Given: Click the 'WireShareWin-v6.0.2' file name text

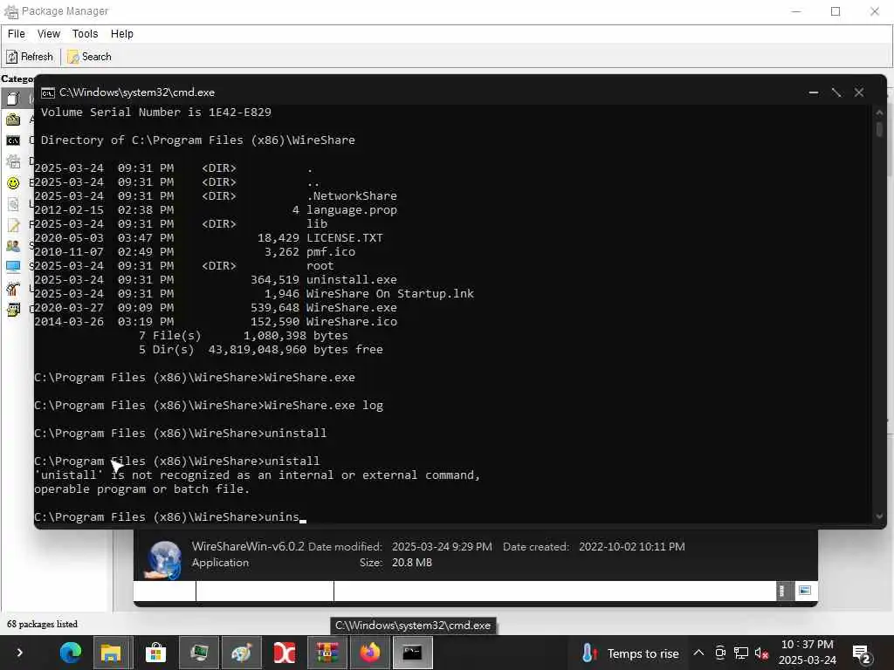Looking at the screenshot, I should [248, 546].
